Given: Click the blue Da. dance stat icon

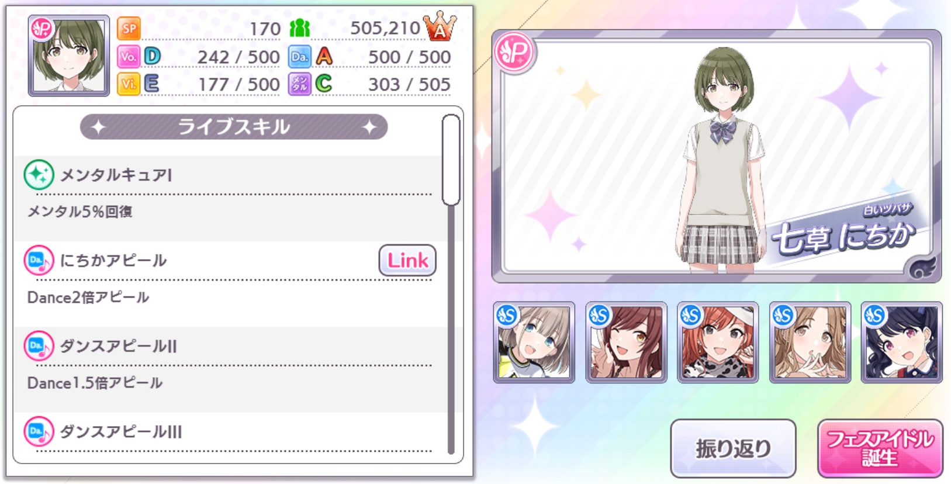Looking at the screenshot, I should click(299, 56).
